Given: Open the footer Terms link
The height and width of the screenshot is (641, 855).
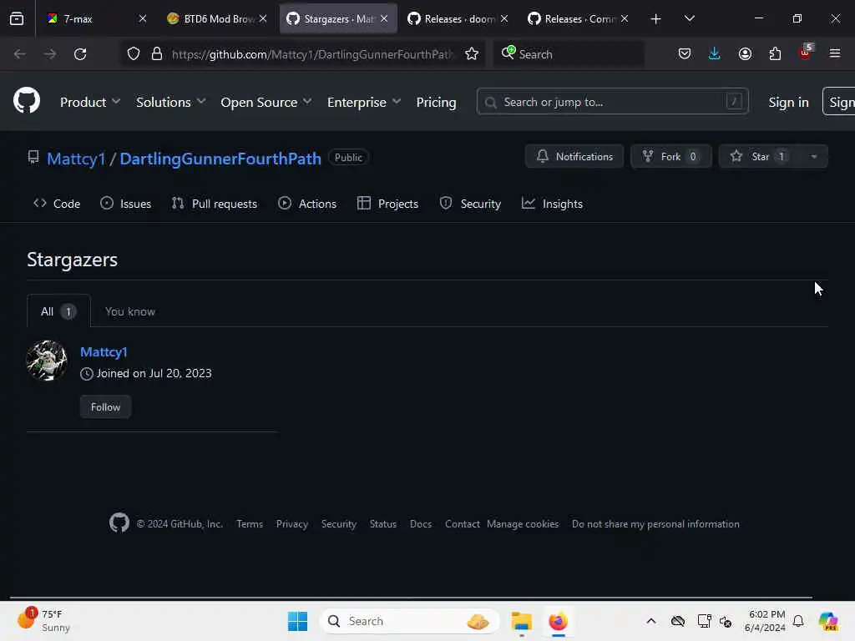Looking at the screenshot, I should point(250,524).
